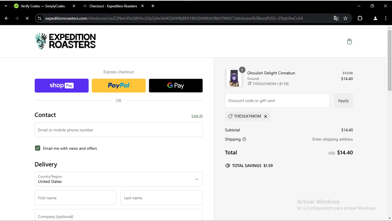Viewport: 392px width, 221px height.
Task: Open the site information icon in address bar
Action: (x=40, y=18)
